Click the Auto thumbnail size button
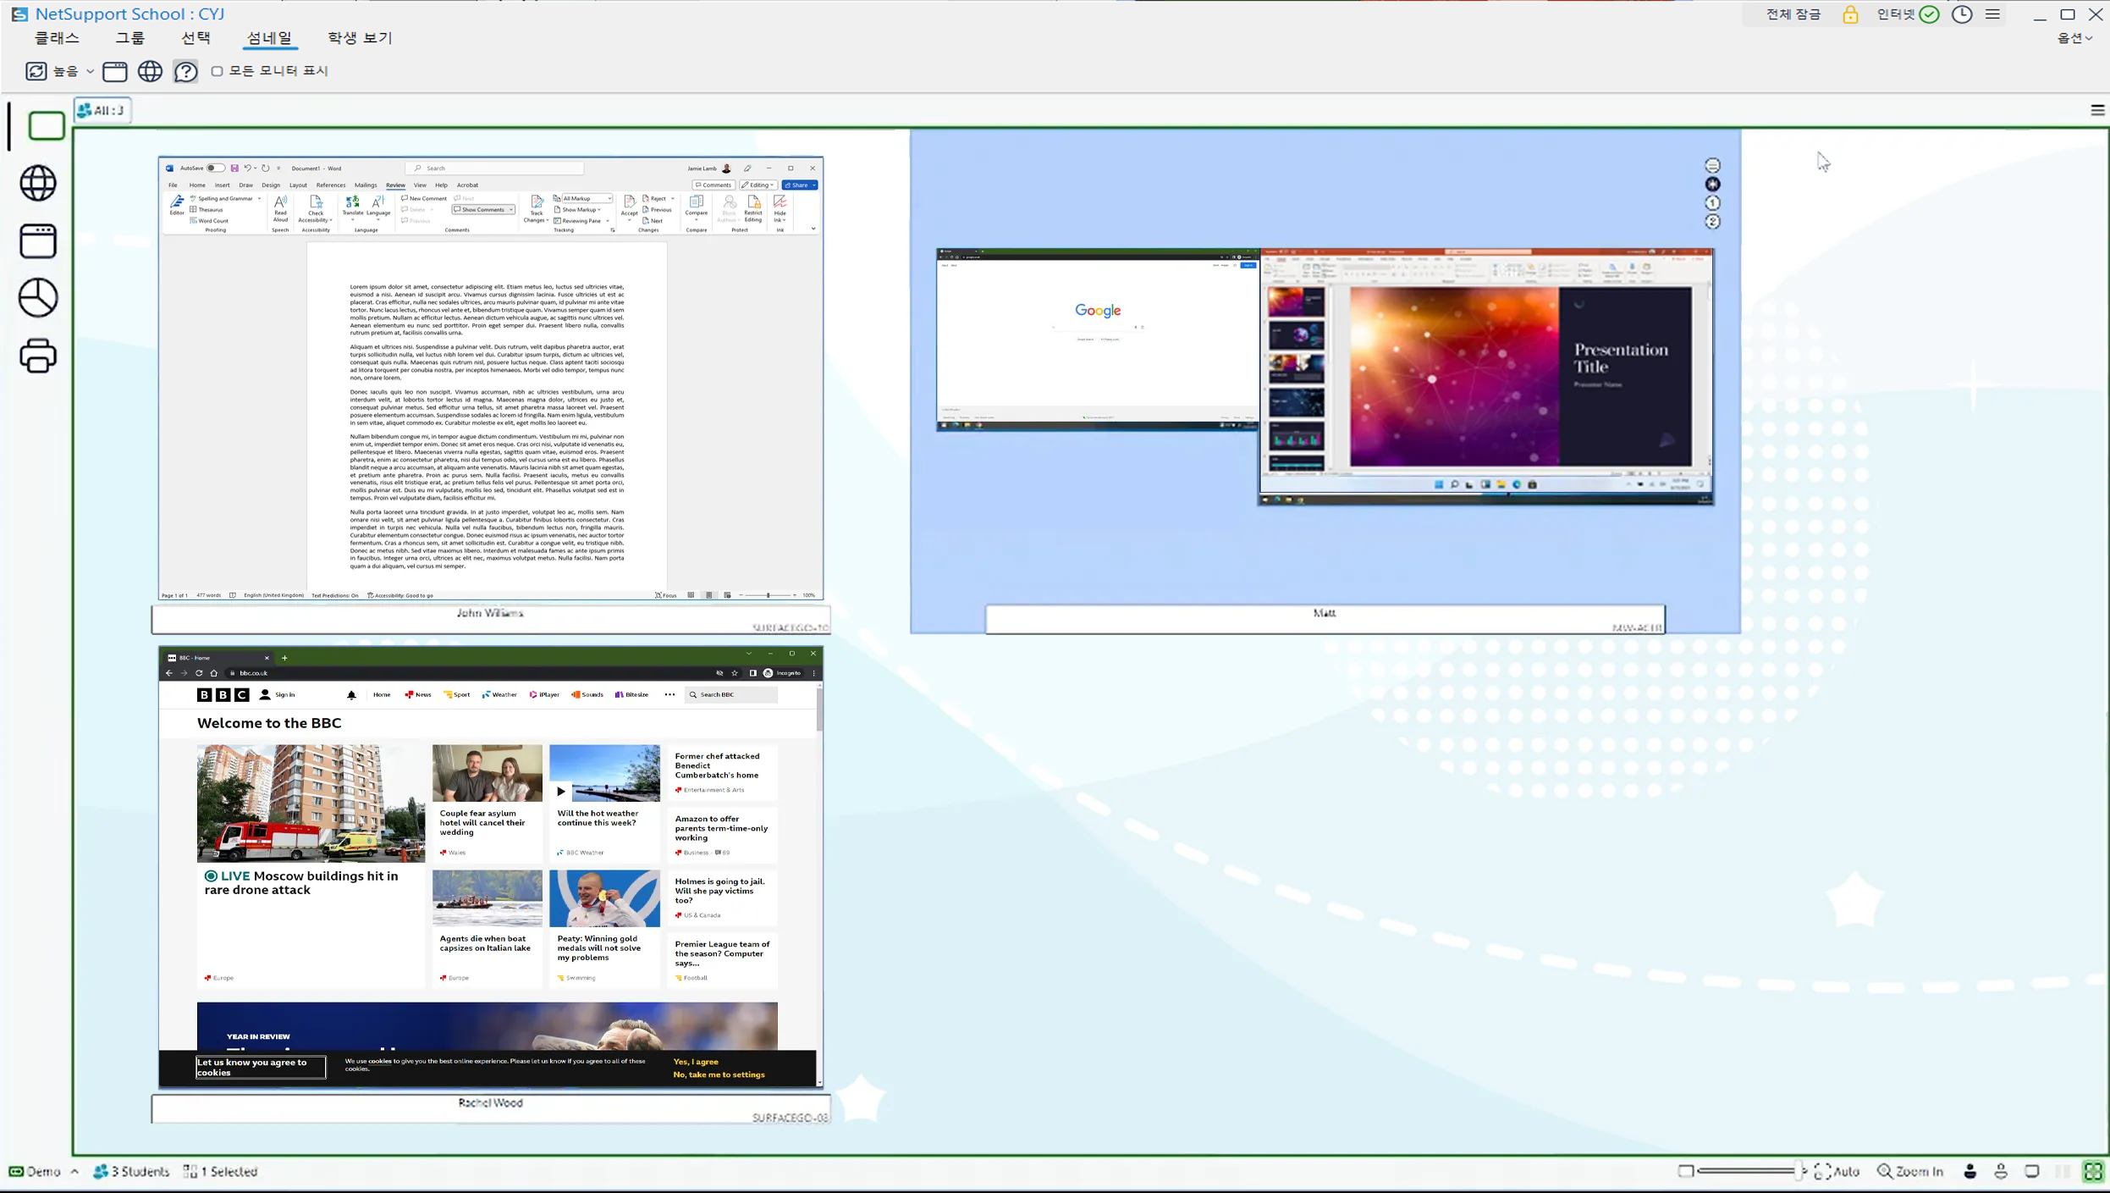 click(x=1837, y=1171)
